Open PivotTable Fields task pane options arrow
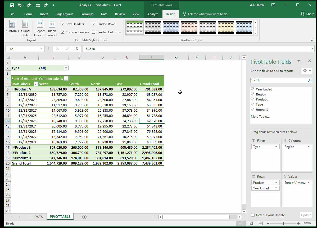The width and height of the screenshot is (317, 228). pyautogui.click(x=298, y=61)
